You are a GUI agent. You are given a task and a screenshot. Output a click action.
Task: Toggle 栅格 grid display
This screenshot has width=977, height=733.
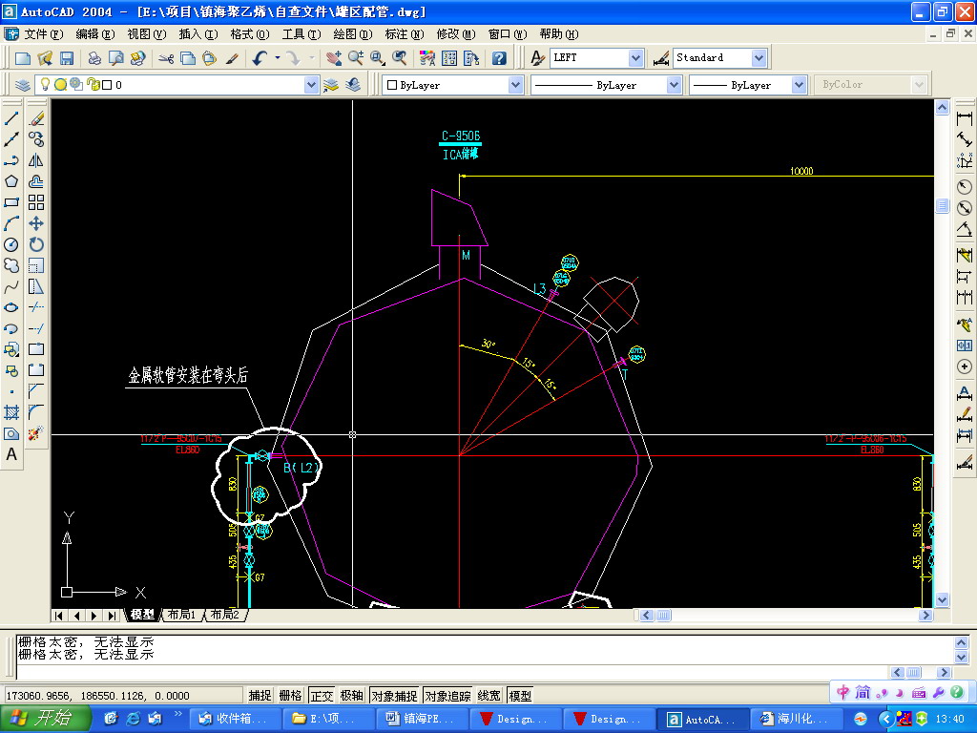pos(290,696)
